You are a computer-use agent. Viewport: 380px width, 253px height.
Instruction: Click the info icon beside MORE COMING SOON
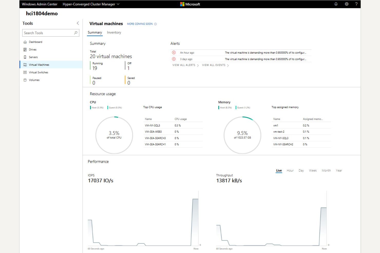point(155,24)
